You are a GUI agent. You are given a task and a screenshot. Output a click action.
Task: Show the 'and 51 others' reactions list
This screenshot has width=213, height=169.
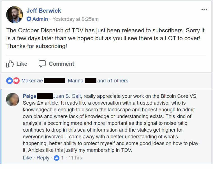(x=113, y=81)
